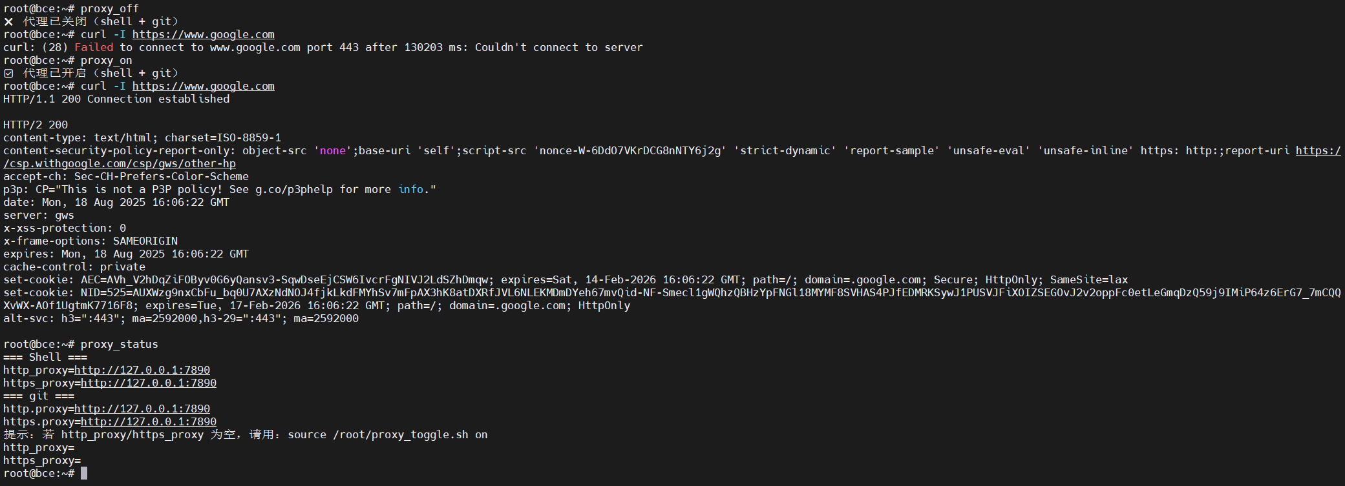Screen dimensions: 1345x486
Task: Click the red "Failed" word
Action: pos(94,48)
